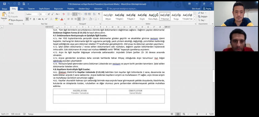This screenshot has height=117, width=259.
Task: Decrease paragraph indent
Action: click(x=86, y=14)
